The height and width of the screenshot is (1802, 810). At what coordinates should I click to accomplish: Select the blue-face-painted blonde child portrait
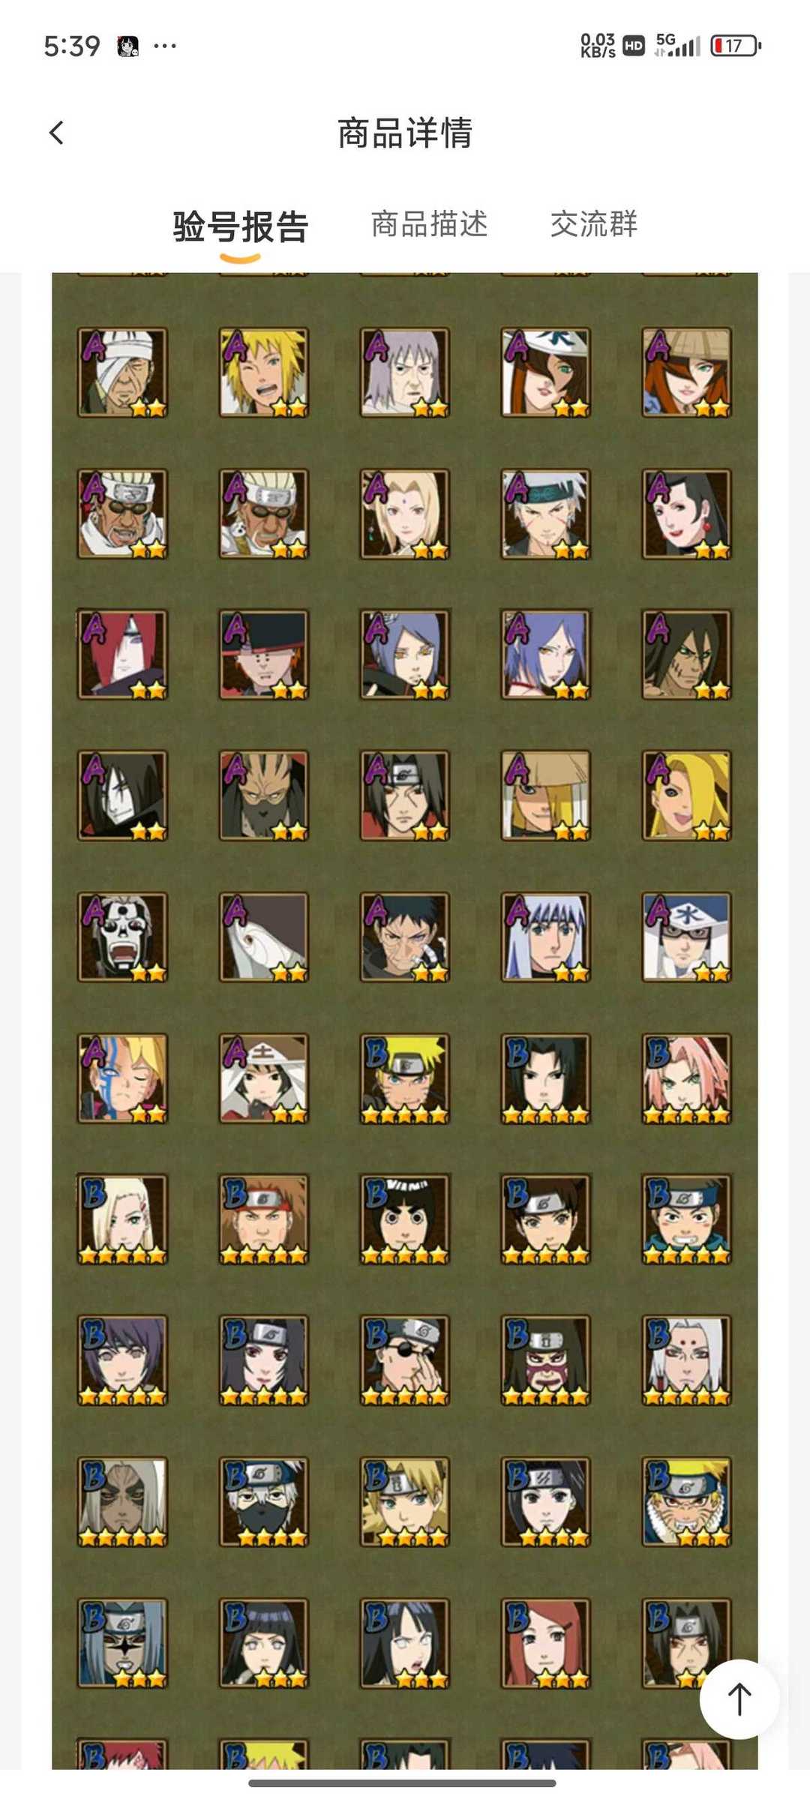point(122,1078)
